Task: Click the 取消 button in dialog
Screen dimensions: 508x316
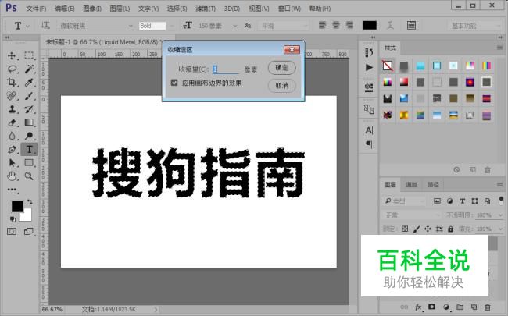Action: click(281, 85)
